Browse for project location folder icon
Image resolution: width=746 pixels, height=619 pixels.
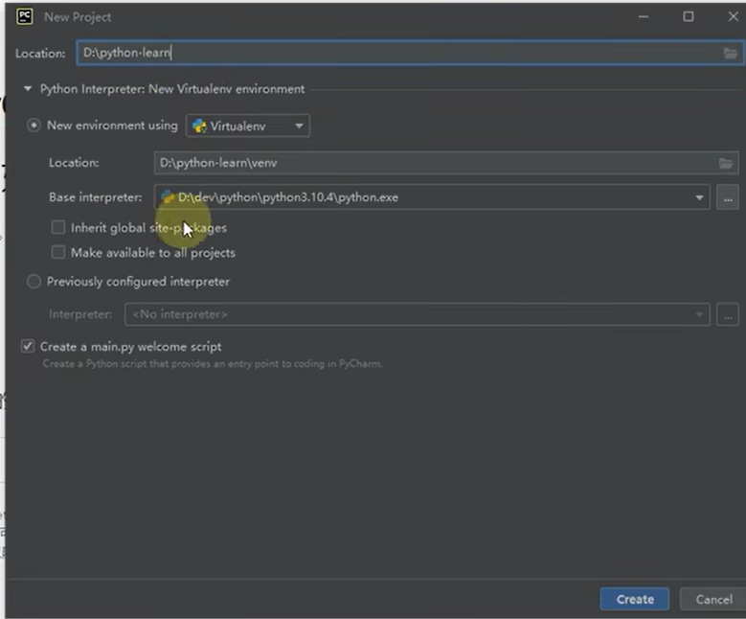click(x=731, y=53)
